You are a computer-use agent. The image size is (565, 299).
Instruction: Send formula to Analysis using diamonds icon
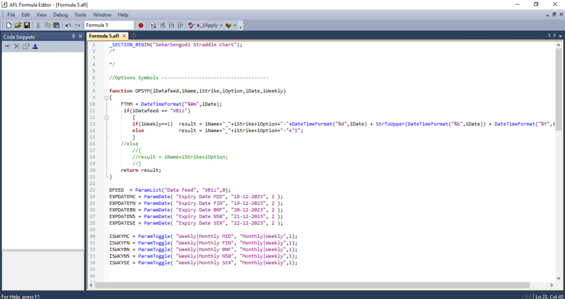[x=228, y=25]
